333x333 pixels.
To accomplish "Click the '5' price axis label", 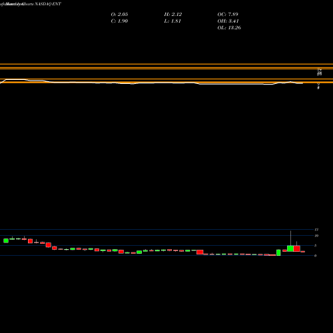I will pyautogui.click(x=315, y=246).
